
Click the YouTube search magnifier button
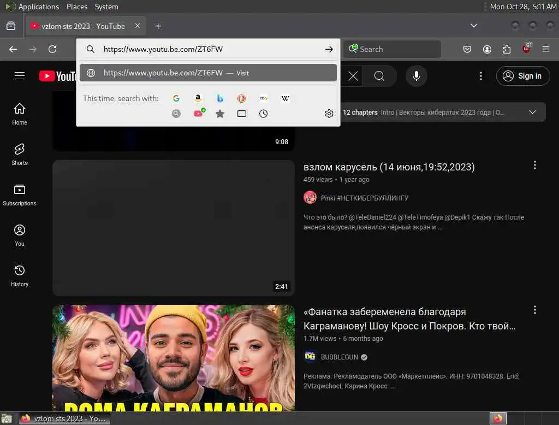click(379, 76)
